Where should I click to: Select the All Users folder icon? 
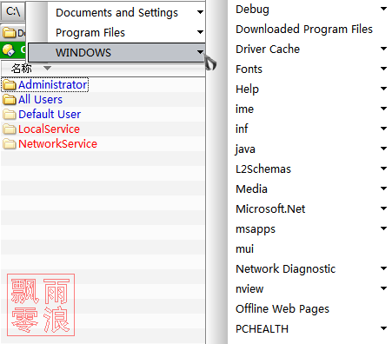(10, 100)
